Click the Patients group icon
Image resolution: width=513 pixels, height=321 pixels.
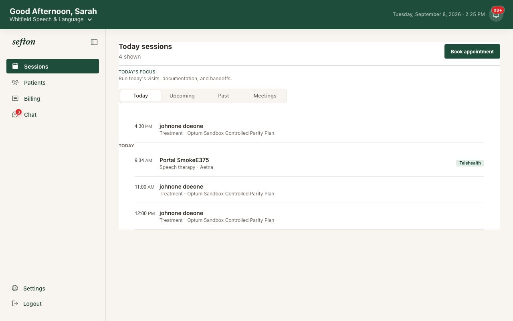click(x=15, y=82)
